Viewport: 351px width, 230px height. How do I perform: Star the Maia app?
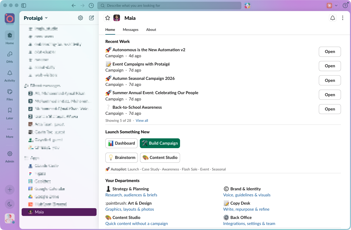click(108, 18)
